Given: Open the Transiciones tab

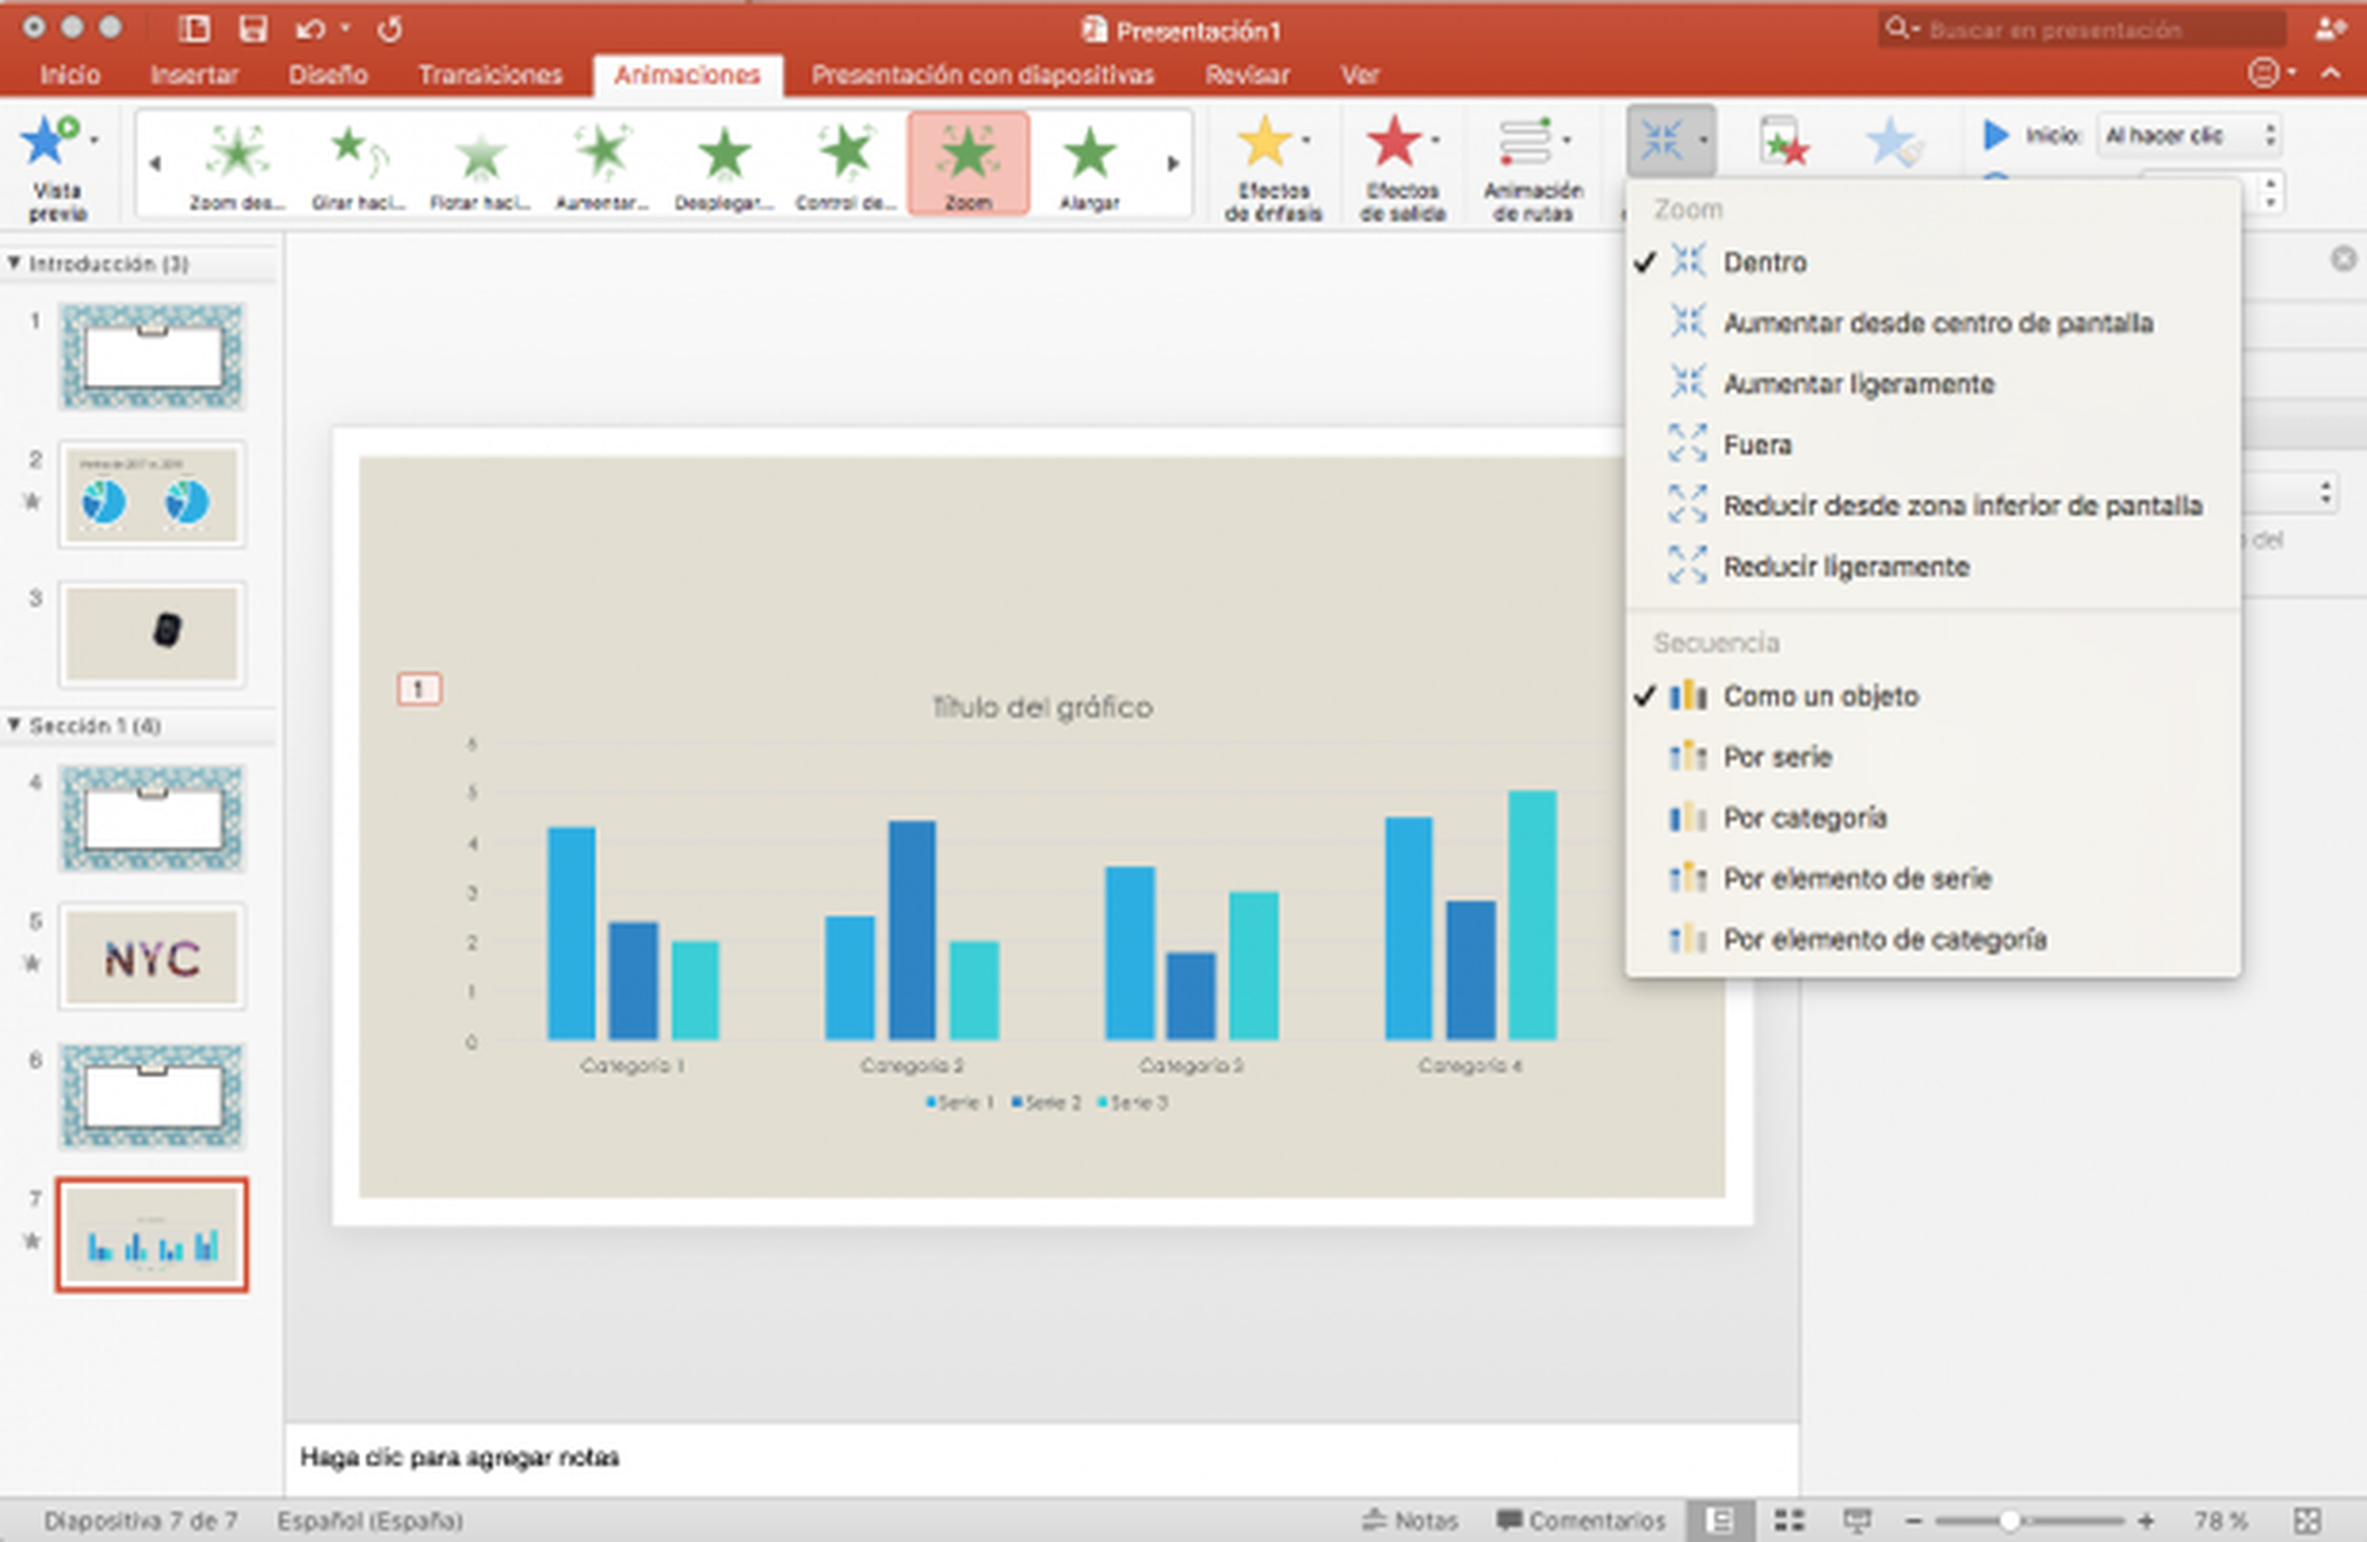Looking at the screenshot, I should (x=489, y=76).
